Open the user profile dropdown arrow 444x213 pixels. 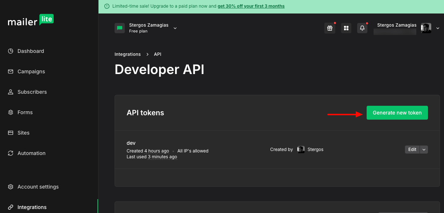438,28
